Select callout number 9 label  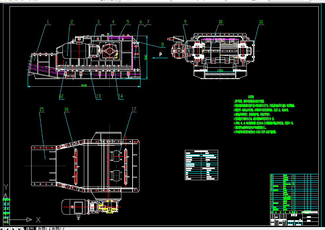pos(185,22)
